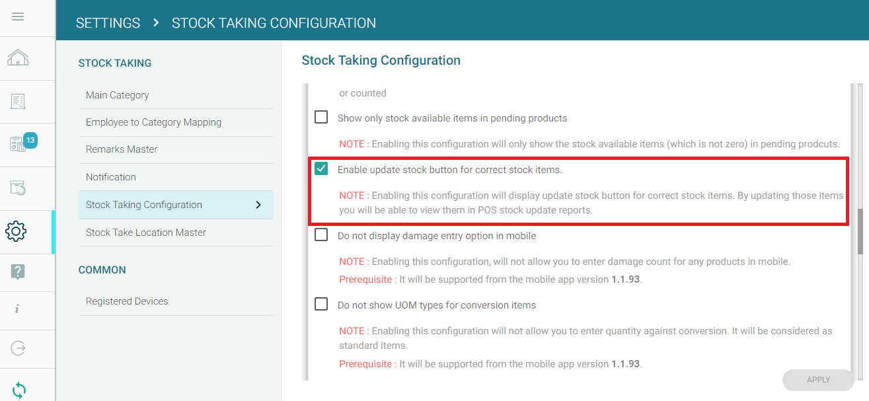This screenshot has width=869, height=401.
Task: Enable 'Show only stock available items' checkbox
Action: [321, 118]
